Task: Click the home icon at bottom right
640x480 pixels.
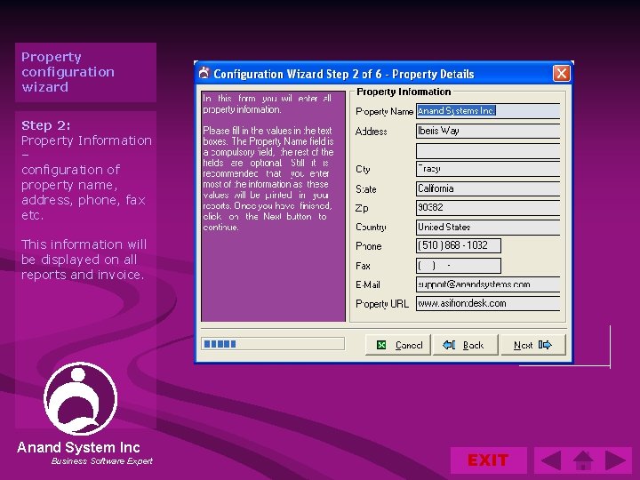Action: click(x=583, y=460)
